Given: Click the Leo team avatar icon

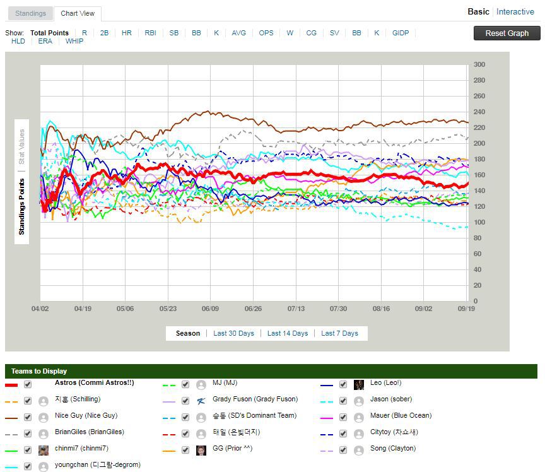Looking at the screenshot, I should [x=359, y=385].
